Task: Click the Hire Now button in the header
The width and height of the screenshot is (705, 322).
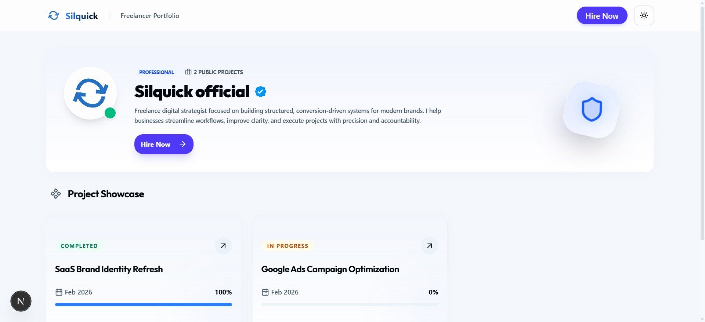Action: (602, 15)
